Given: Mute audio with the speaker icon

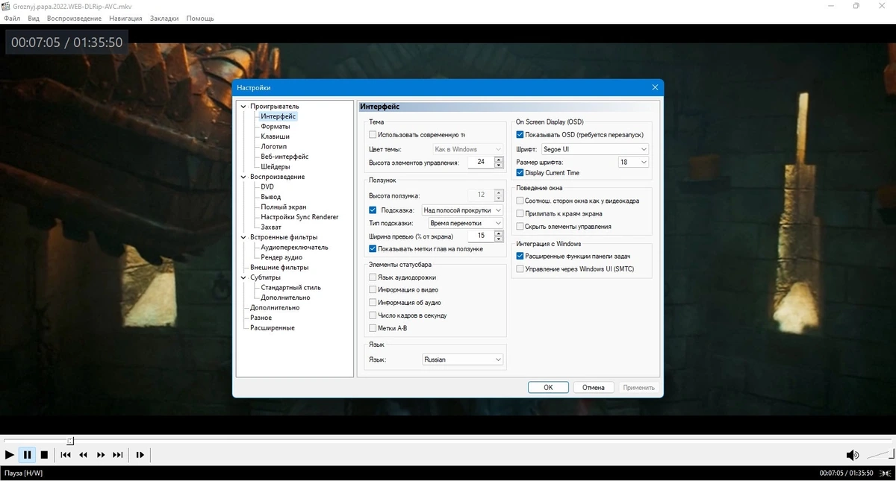Looking at the screenshot, I should tap(852, 455).
